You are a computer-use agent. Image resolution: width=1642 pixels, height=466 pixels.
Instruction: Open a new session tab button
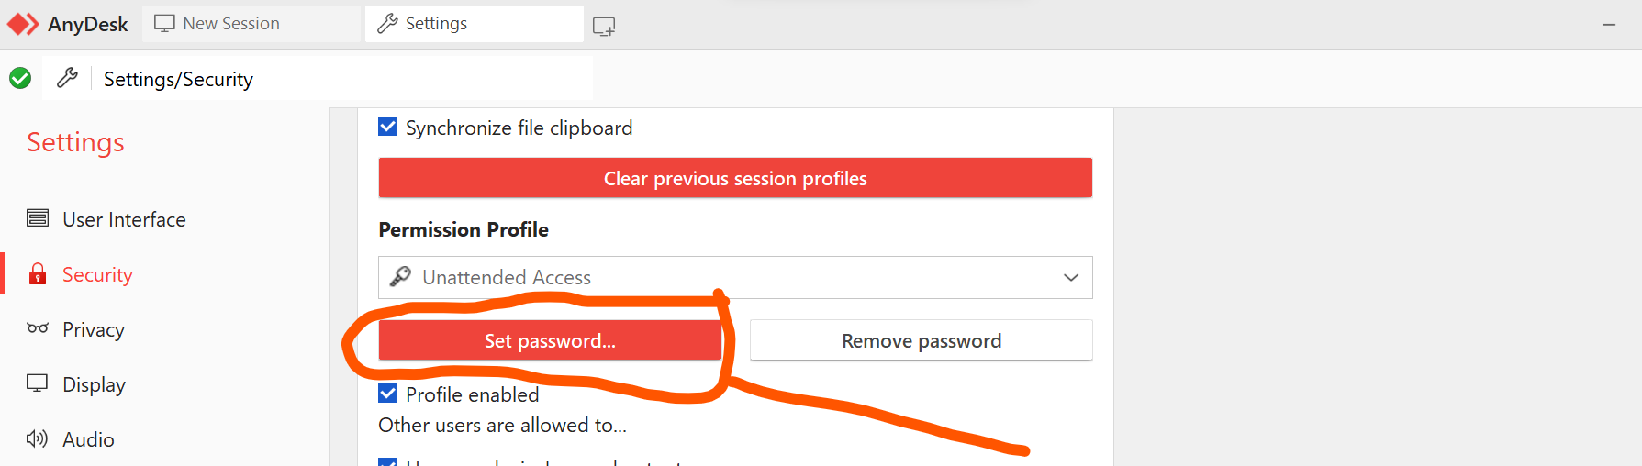coord(604,26)
